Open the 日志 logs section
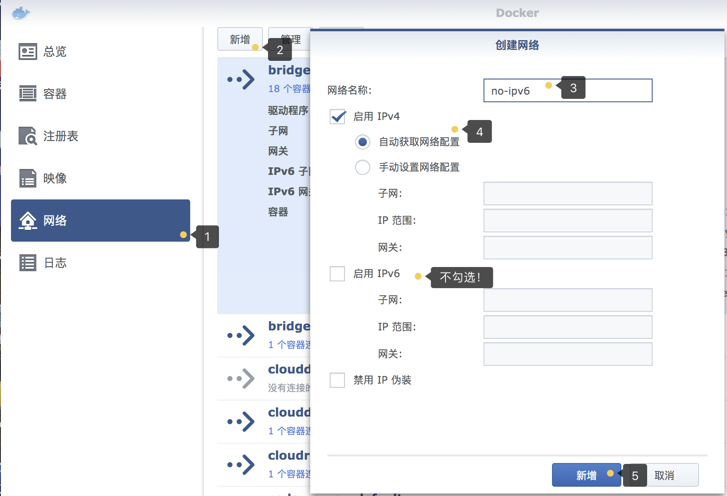Image resolution: width=727 pixels, height=496 pixels. [101, 263]
